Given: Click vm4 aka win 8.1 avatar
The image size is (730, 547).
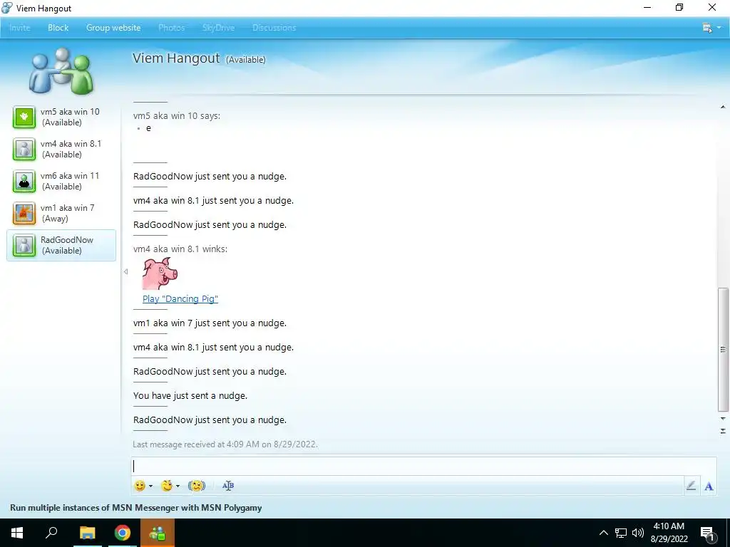Looking at the screenshot, I should pyautogui.click(x=24, y=149).
